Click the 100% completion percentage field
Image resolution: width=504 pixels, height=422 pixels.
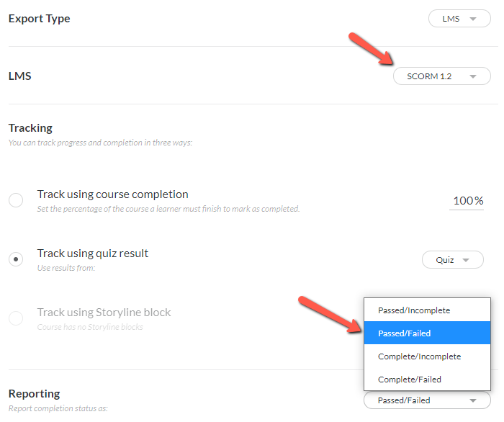tap(467, 201)
